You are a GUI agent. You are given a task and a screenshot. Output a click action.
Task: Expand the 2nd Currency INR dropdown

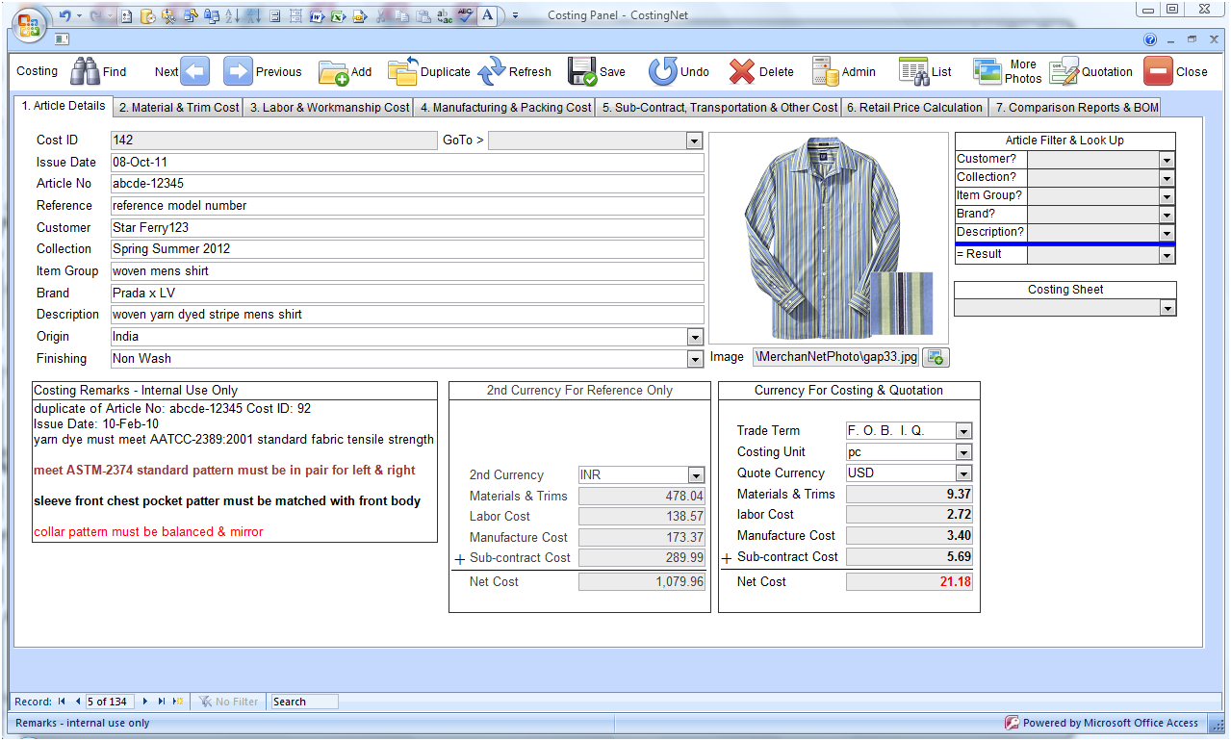(696, 475)
